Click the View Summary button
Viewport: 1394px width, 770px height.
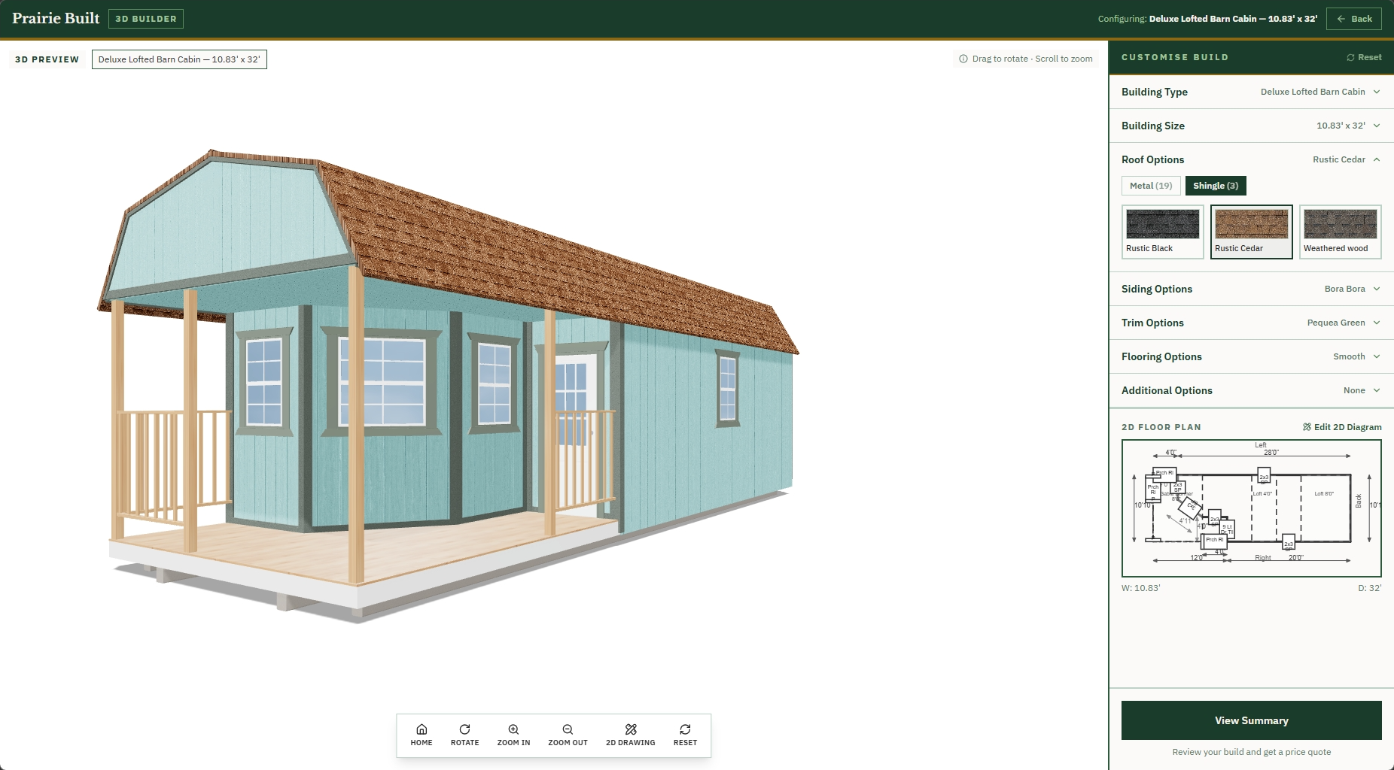point(1251,720)
